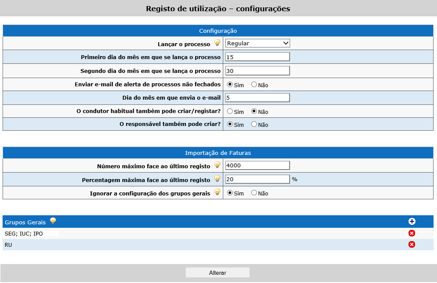Click the Segundo dia do mês field with 30

(x=258, y=71)
